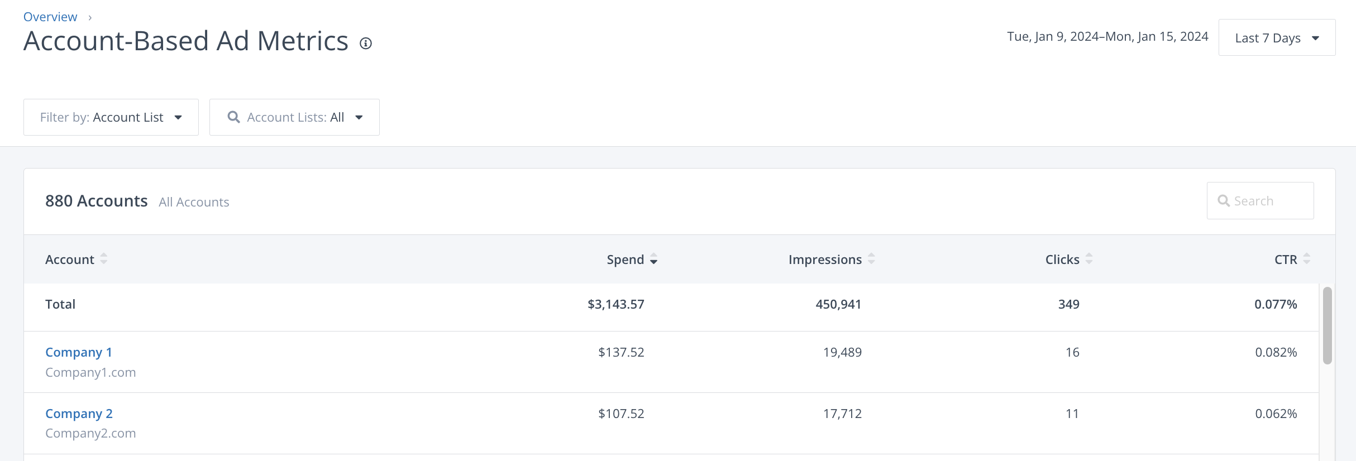1356x461 pixels.
Task: Click the Company1.com domain text
Action: point(90,372)
